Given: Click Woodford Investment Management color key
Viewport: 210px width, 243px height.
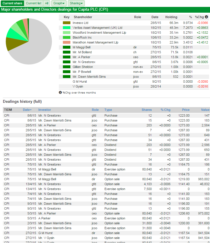Looking at the screenshot, I should [x=67, y=33].
